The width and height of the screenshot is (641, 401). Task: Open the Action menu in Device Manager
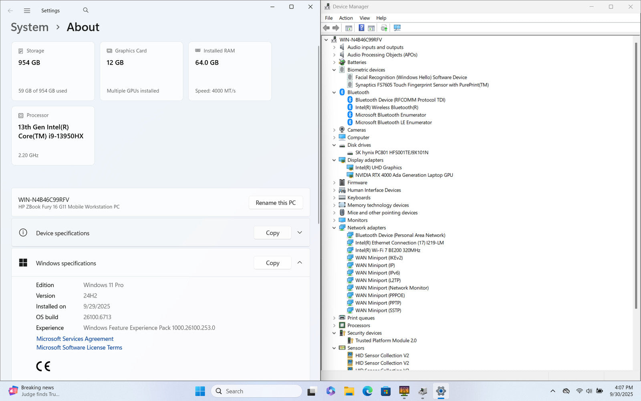coord(346,18)
